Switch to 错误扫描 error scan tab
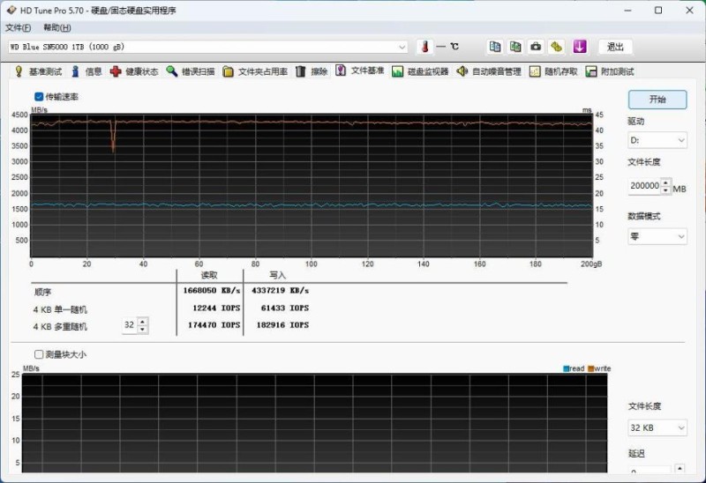The image size is (706, 483). (191, 71)
